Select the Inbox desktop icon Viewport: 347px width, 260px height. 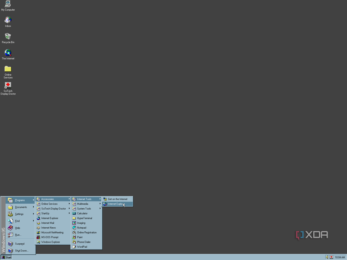coord(8,22)
